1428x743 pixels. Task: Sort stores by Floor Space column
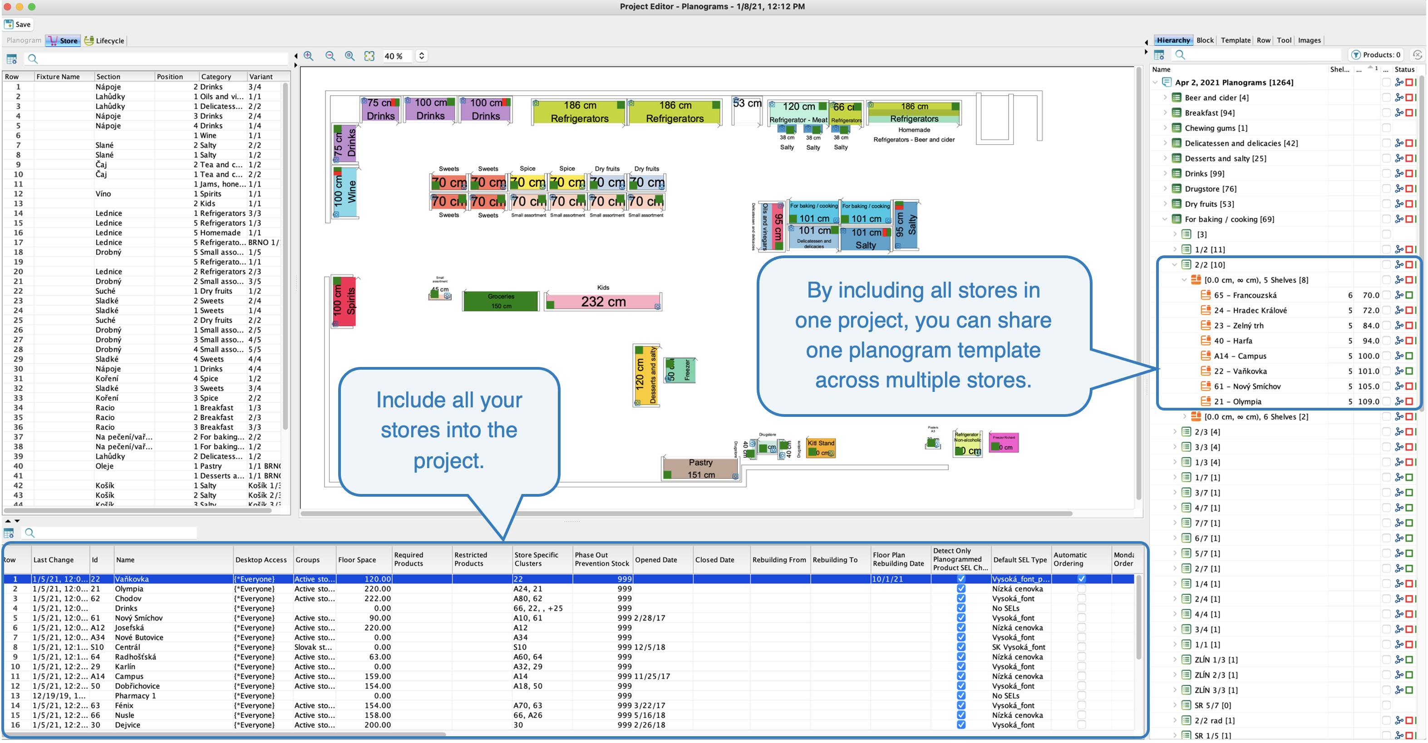click(x=363, y=560)
